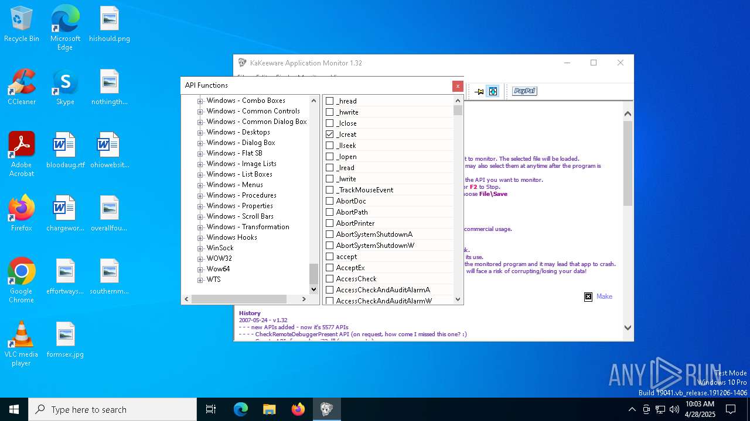Expand Windows - Desktops tree node
The width and height of the screenshot is (750, 421).
(200, 132)
